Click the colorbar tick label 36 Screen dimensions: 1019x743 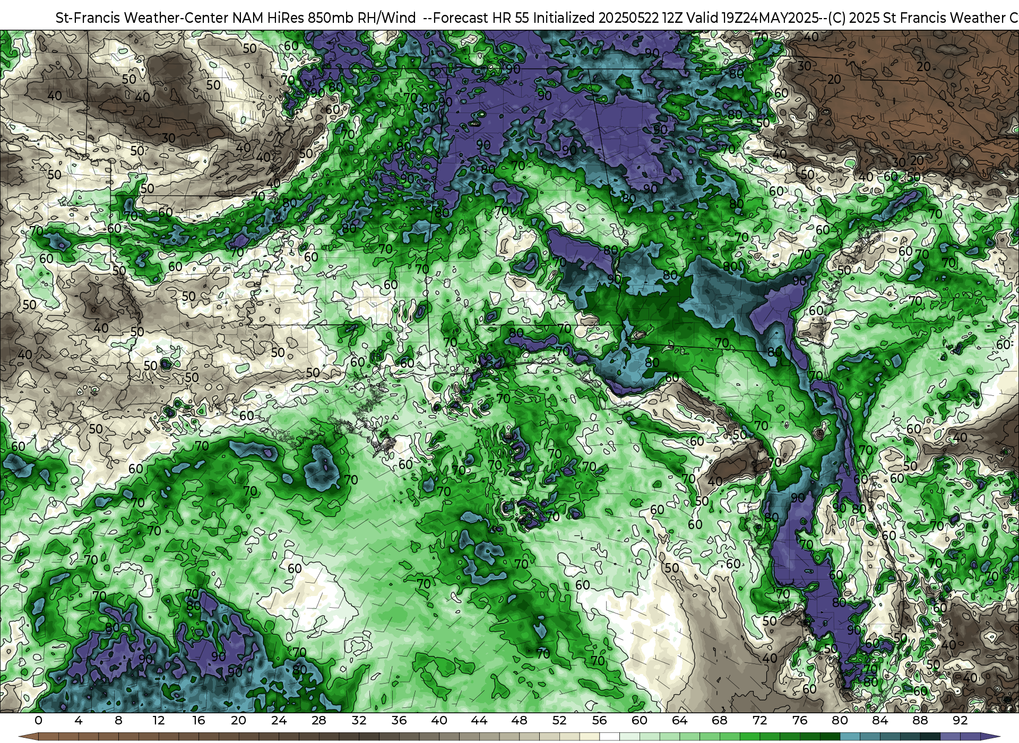coord(399,721)
